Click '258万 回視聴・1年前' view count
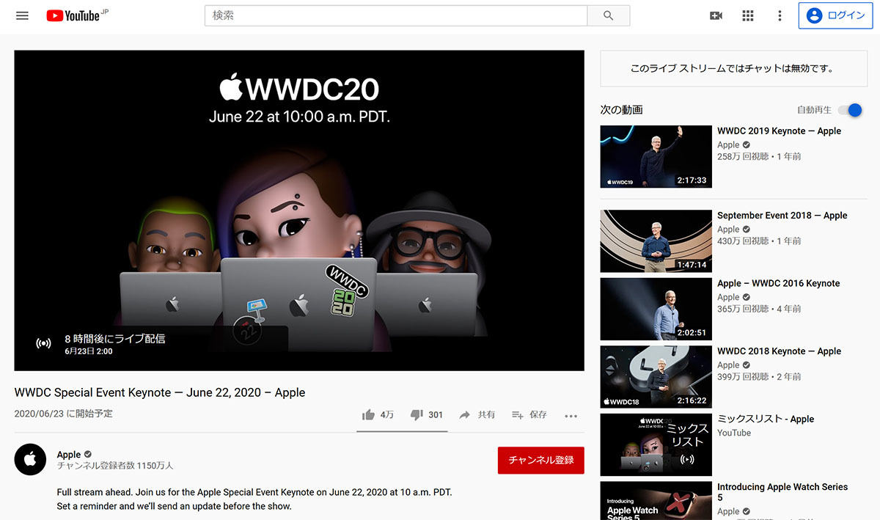The height and width of the screenshot is (520, 880). pos(759,156)
